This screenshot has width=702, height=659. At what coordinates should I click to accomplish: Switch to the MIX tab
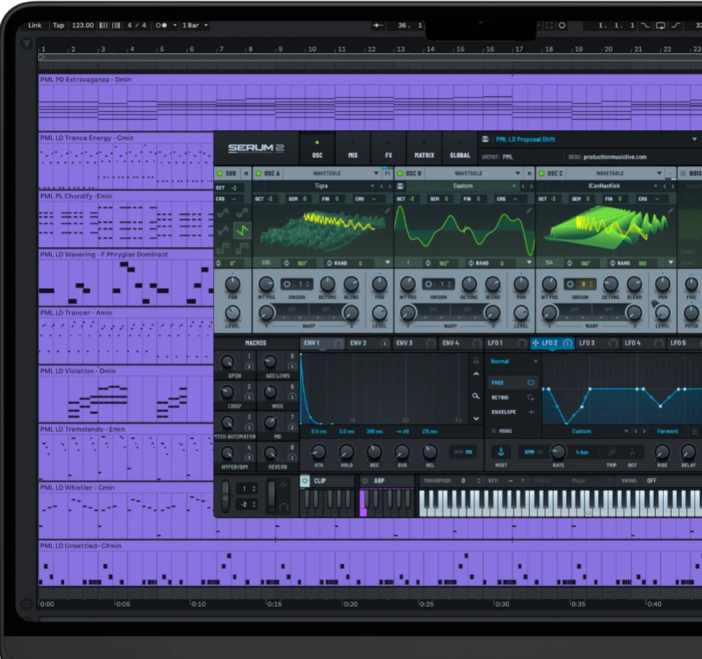pyautogui.click(x=353, y=148)
